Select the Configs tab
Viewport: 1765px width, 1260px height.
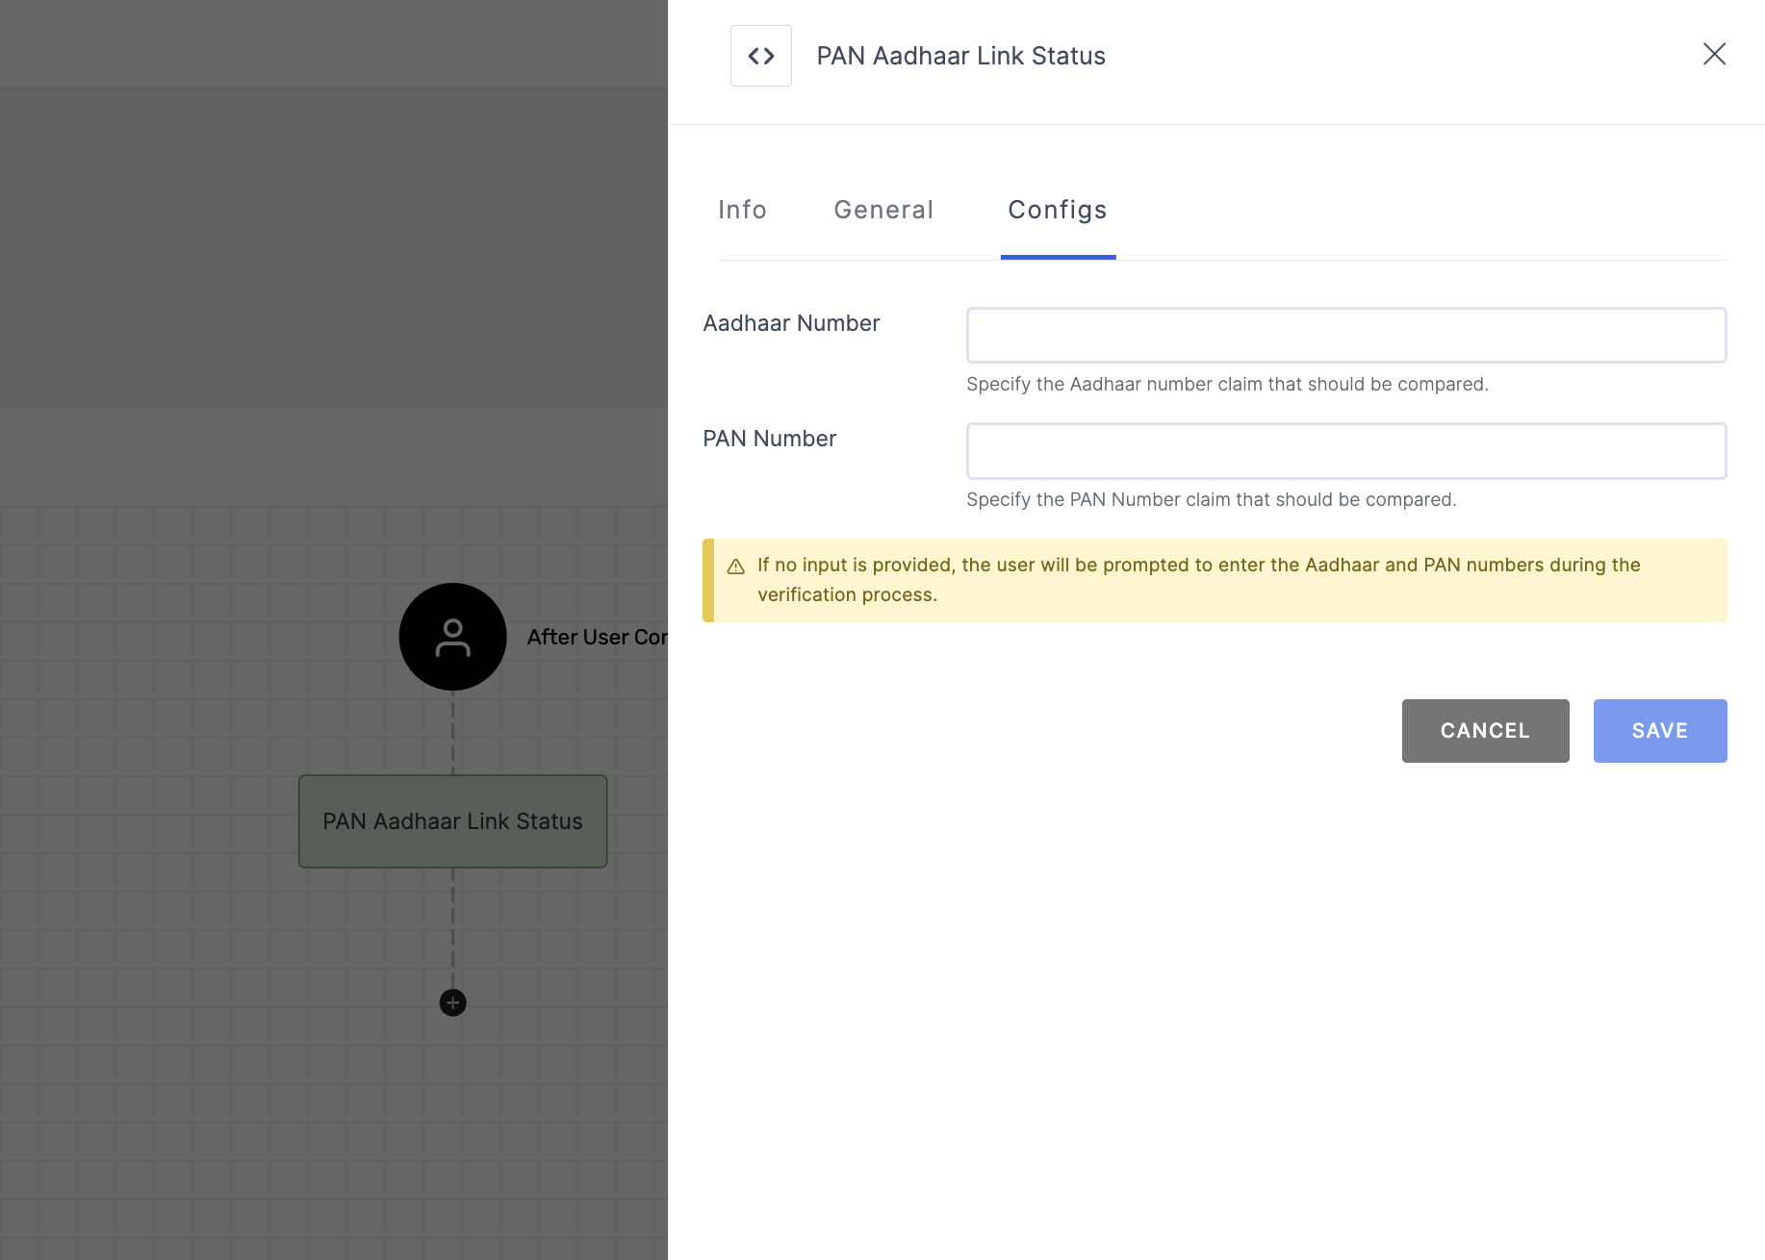click(1058, 210)
